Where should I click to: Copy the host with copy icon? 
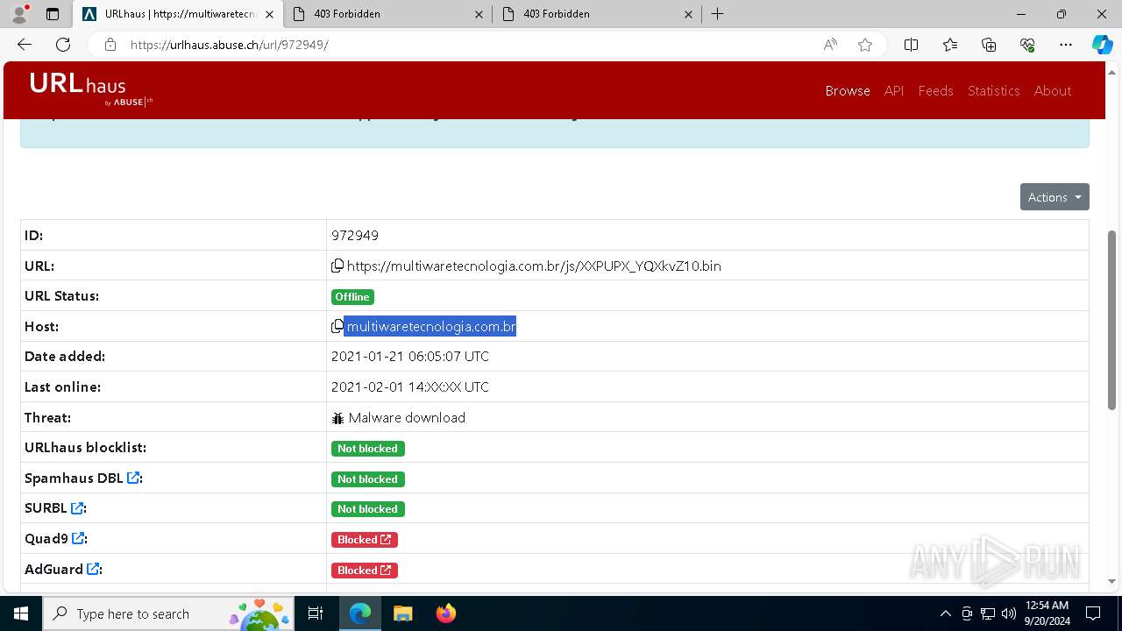pyautogui.click(x=337, y=326)
